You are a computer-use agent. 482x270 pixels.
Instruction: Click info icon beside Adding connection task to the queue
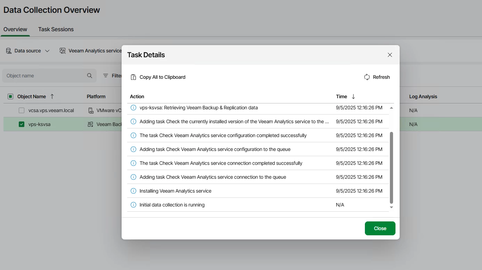click(x=133, y=177)
